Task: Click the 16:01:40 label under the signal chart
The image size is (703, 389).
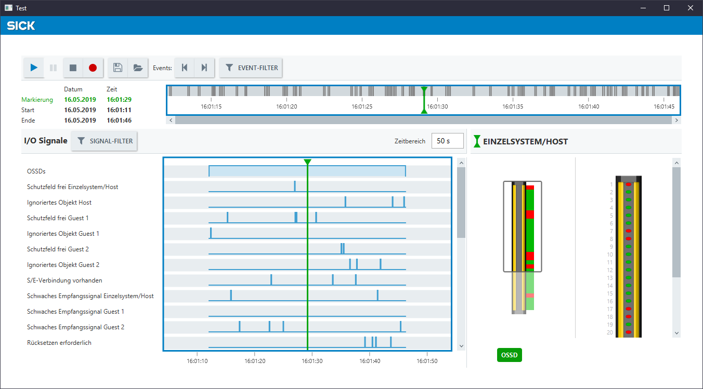Action: click(x=369, y=360)
